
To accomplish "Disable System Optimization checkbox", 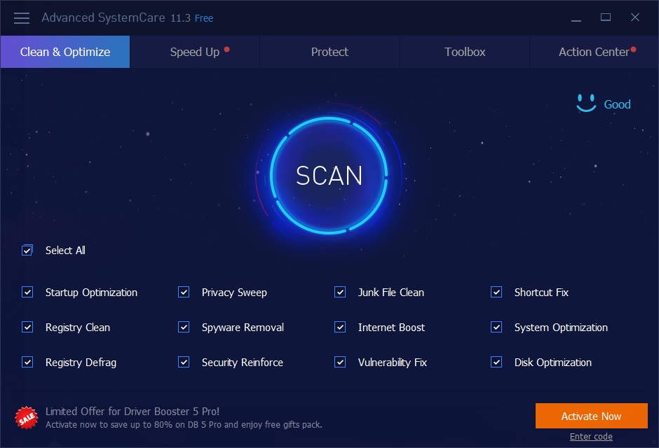I will [x=496, y=327].
